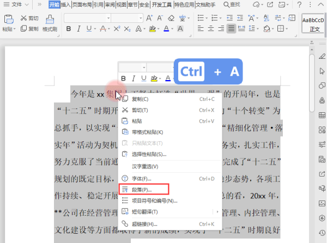Click the sort (A-Z) icon

(x=267, y=18)
